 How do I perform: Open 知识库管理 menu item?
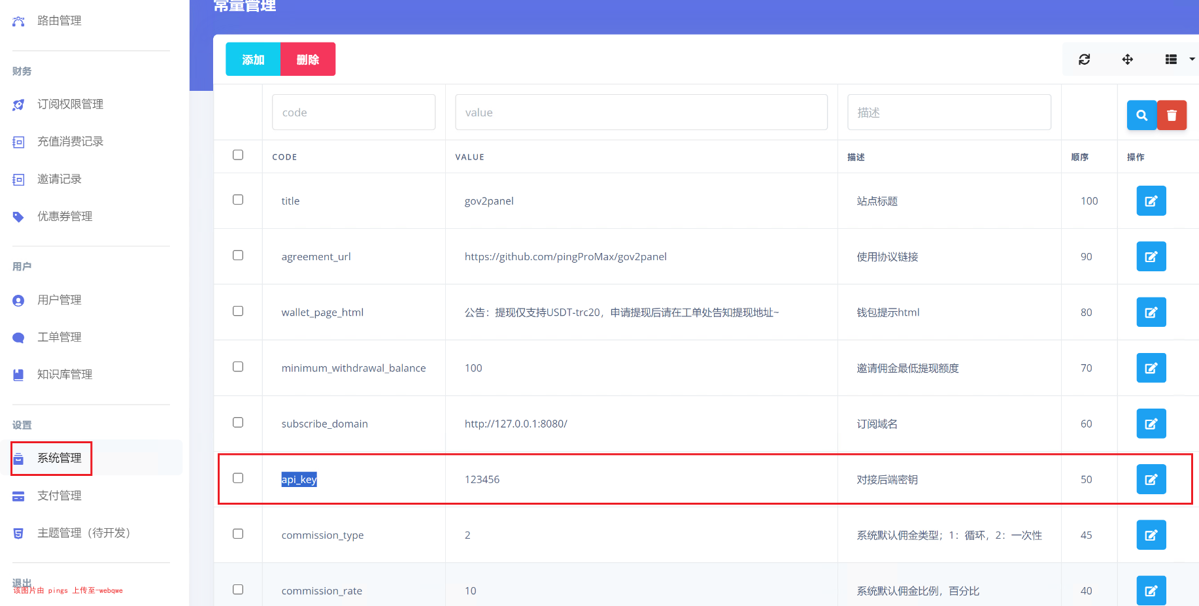(x=65, y=374)
